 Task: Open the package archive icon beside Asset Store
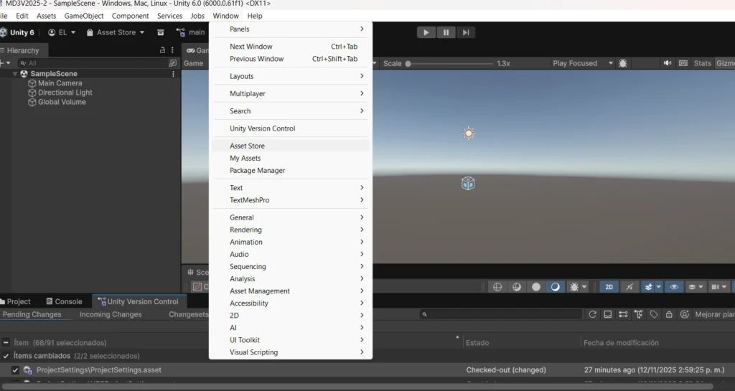click(160, 32)
